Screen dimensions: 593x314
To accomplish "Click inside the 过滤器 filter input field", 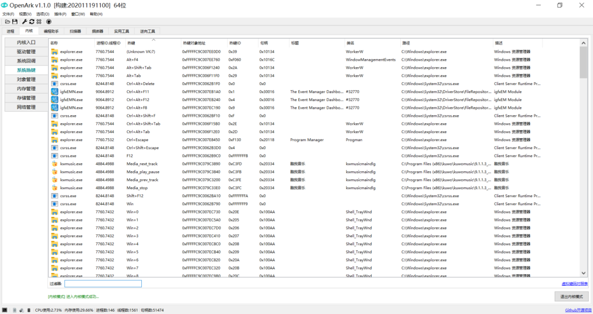I will [x=103, y=284].
